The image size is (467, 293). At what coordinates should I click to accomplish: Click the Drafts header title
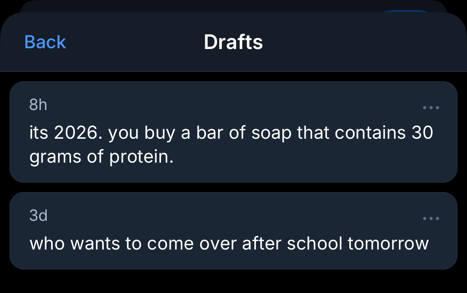(233, 42)
